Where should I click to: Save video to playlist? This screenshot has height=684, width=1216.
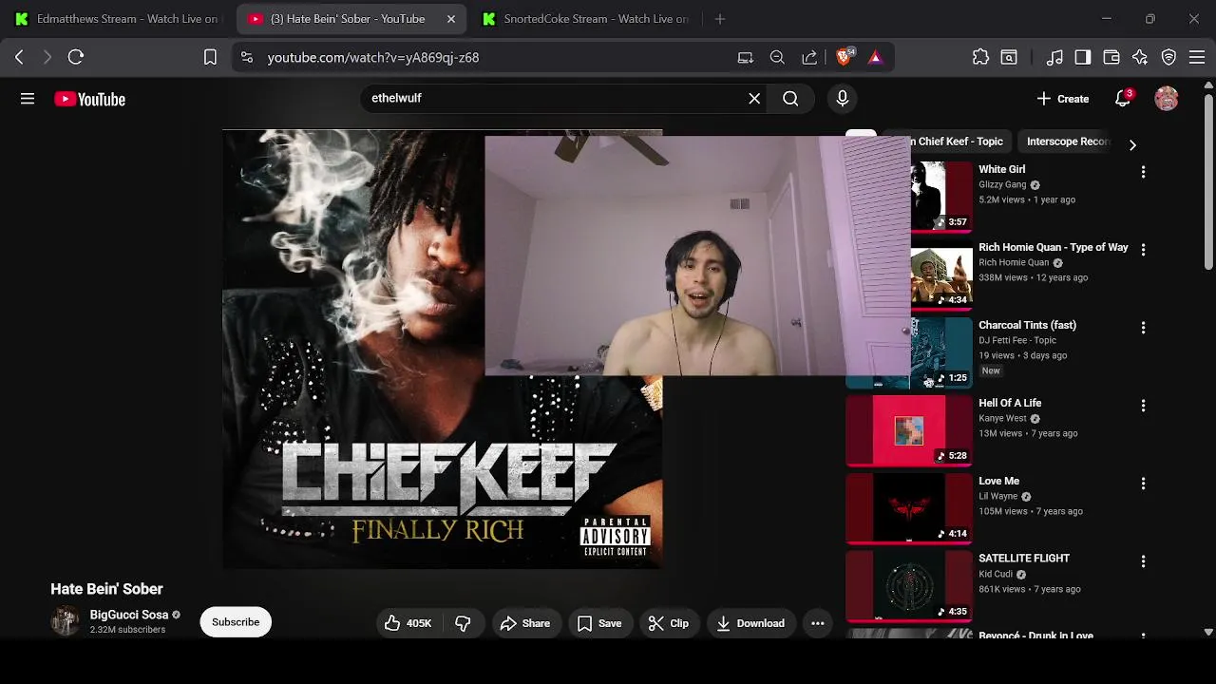click(599, 623)
